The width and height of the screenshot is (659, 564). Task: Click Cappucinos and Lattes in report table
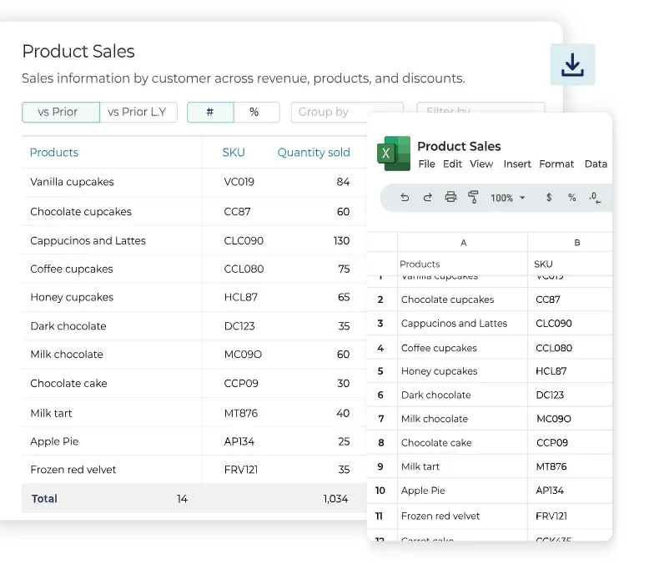pyautogui.click(x=88, y=241)
